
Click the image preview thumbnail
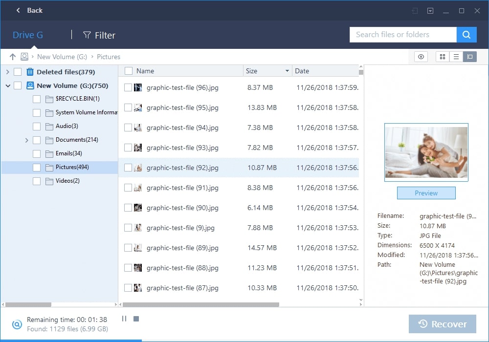426,152
